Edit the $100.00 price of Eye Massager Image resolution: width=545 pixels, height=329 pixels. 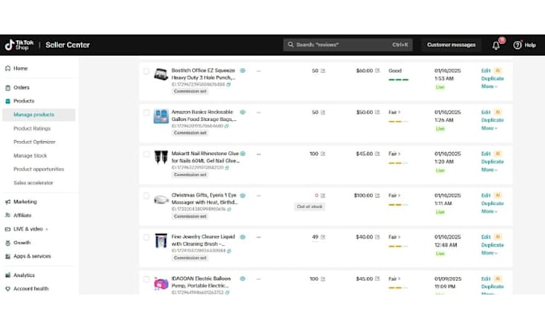377,195
